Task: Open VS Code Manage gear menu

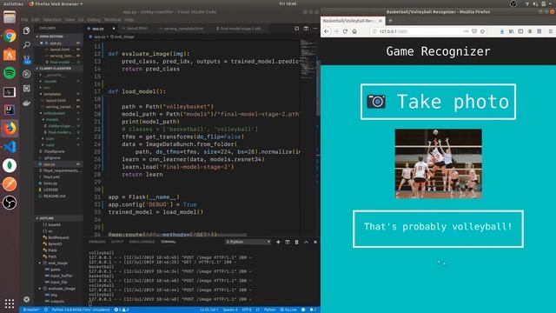Action: pyautogui.click(x=27, y=299)
